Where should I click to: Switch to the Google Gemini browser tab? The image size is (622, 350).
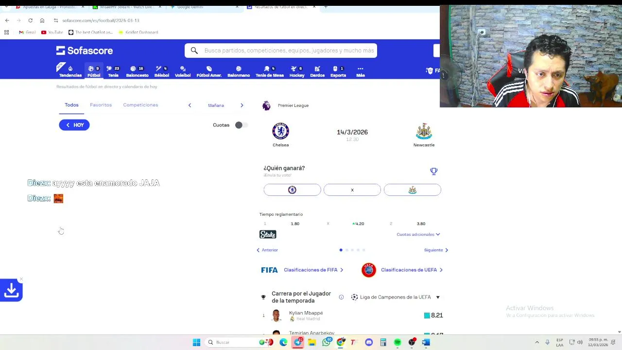click(x=204, y=7)
